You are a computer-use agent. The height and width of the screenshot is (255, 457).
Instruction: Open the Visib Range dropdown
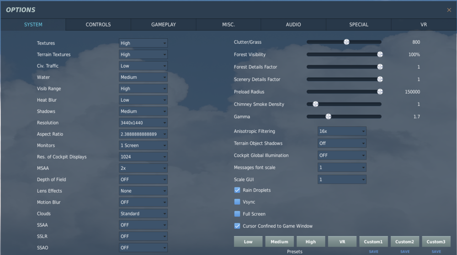(x=143, y=88)
